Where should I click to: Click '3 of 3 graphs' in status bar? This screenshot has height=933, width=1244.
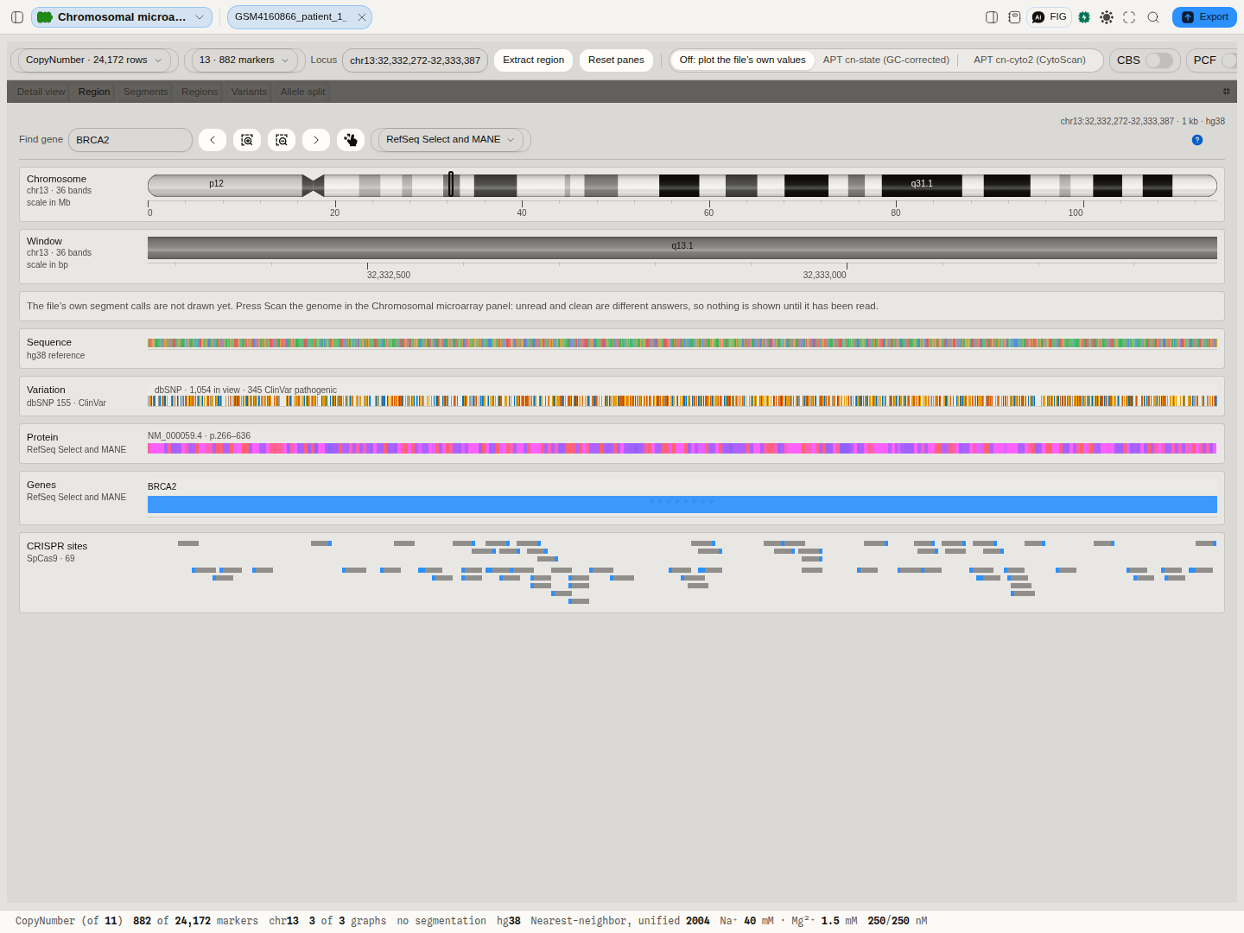(x=347, y=921)
